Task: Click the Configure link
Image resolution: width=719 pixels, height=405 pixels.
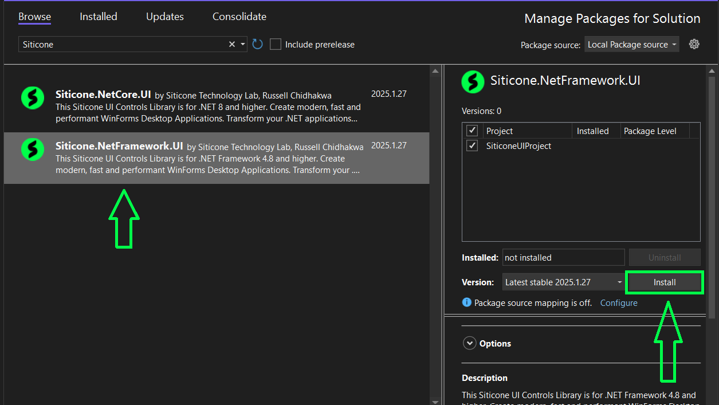Action: point(618,303)
